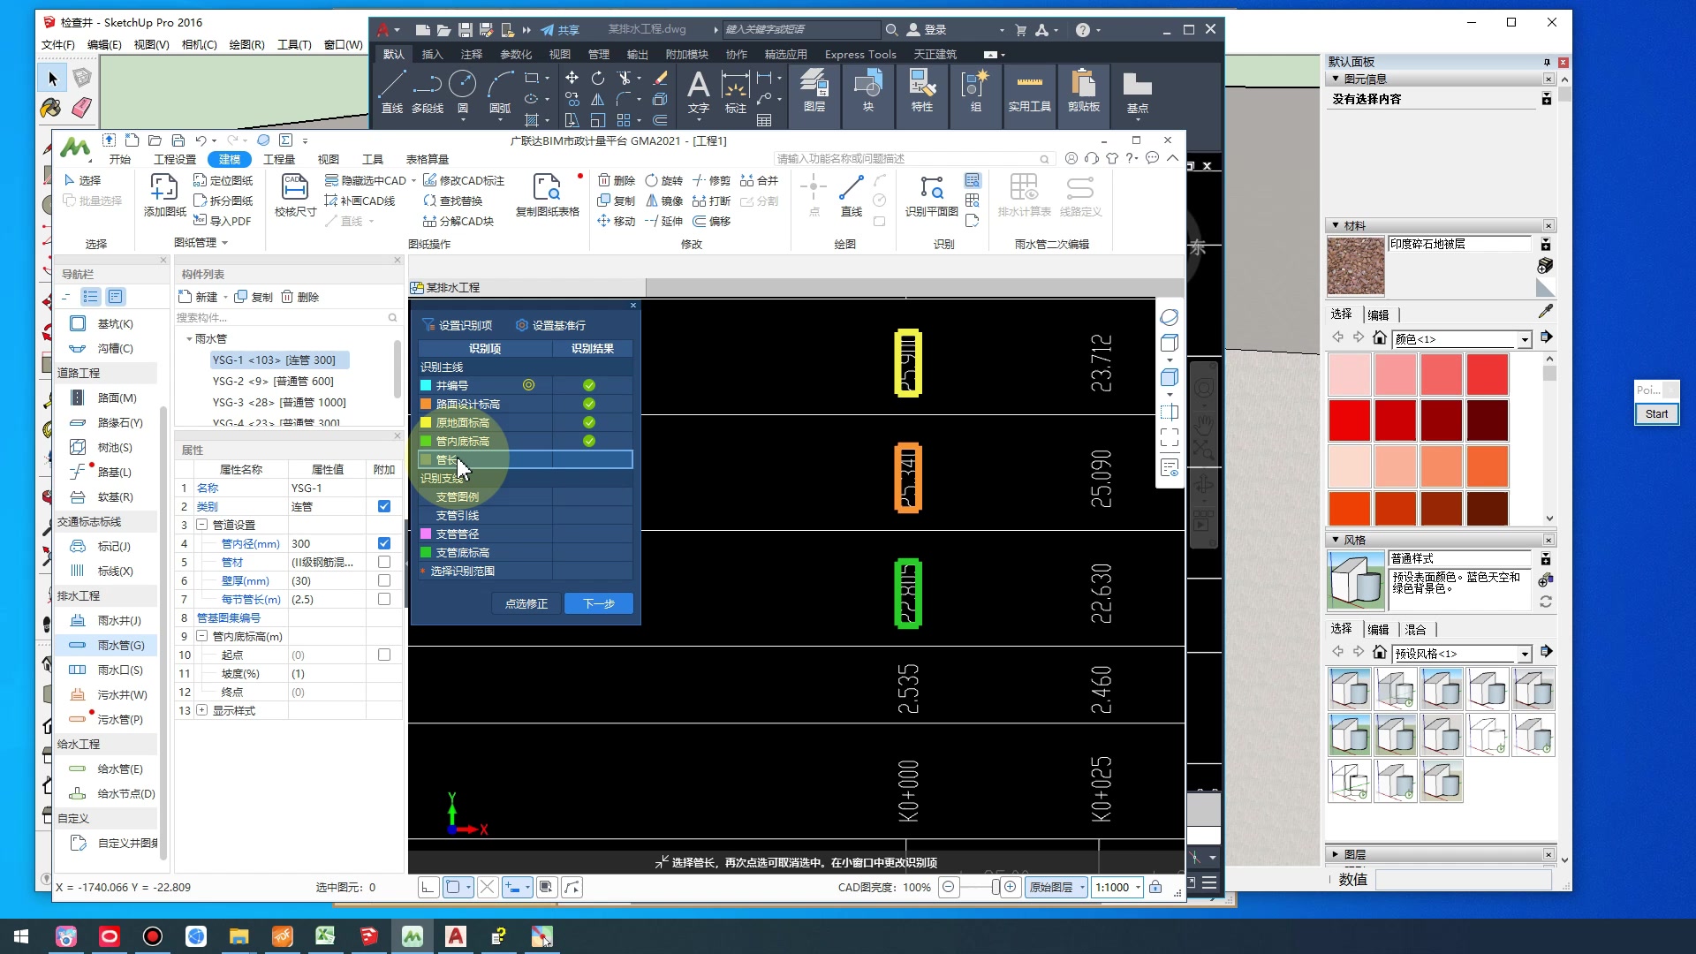Select YSG-2 普通管 600 tree item
This screenshot has height=954, width=1696.
(x=272, y=381)
